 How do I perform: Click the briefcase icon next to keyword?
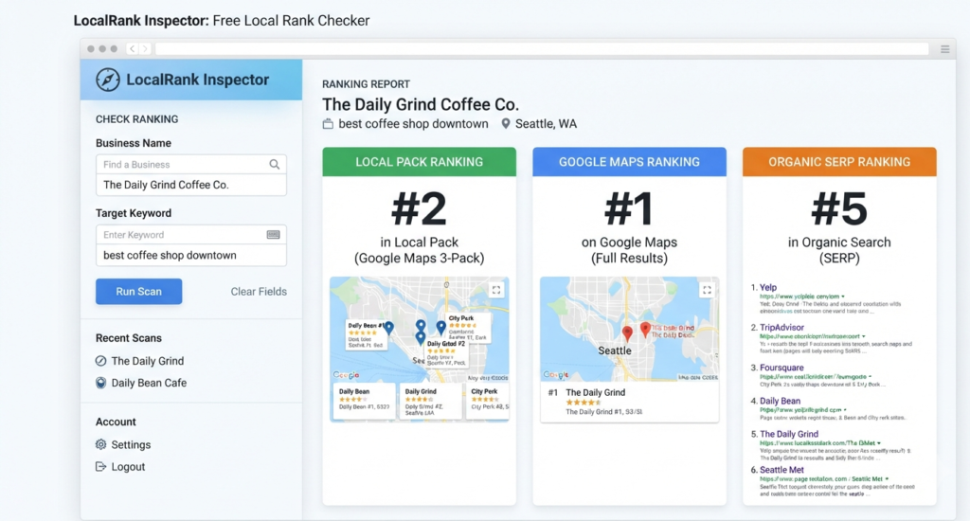(328, 124)
